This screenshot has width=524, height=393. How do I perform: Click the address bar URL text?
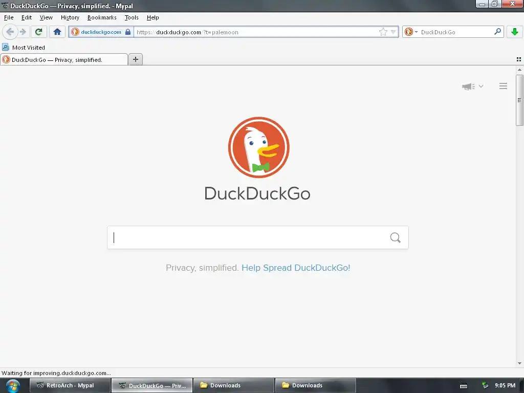coord(187,32)
